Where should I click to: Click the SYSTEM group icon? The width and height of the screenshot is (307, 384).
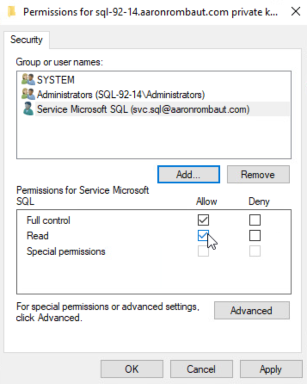[28, 80]
